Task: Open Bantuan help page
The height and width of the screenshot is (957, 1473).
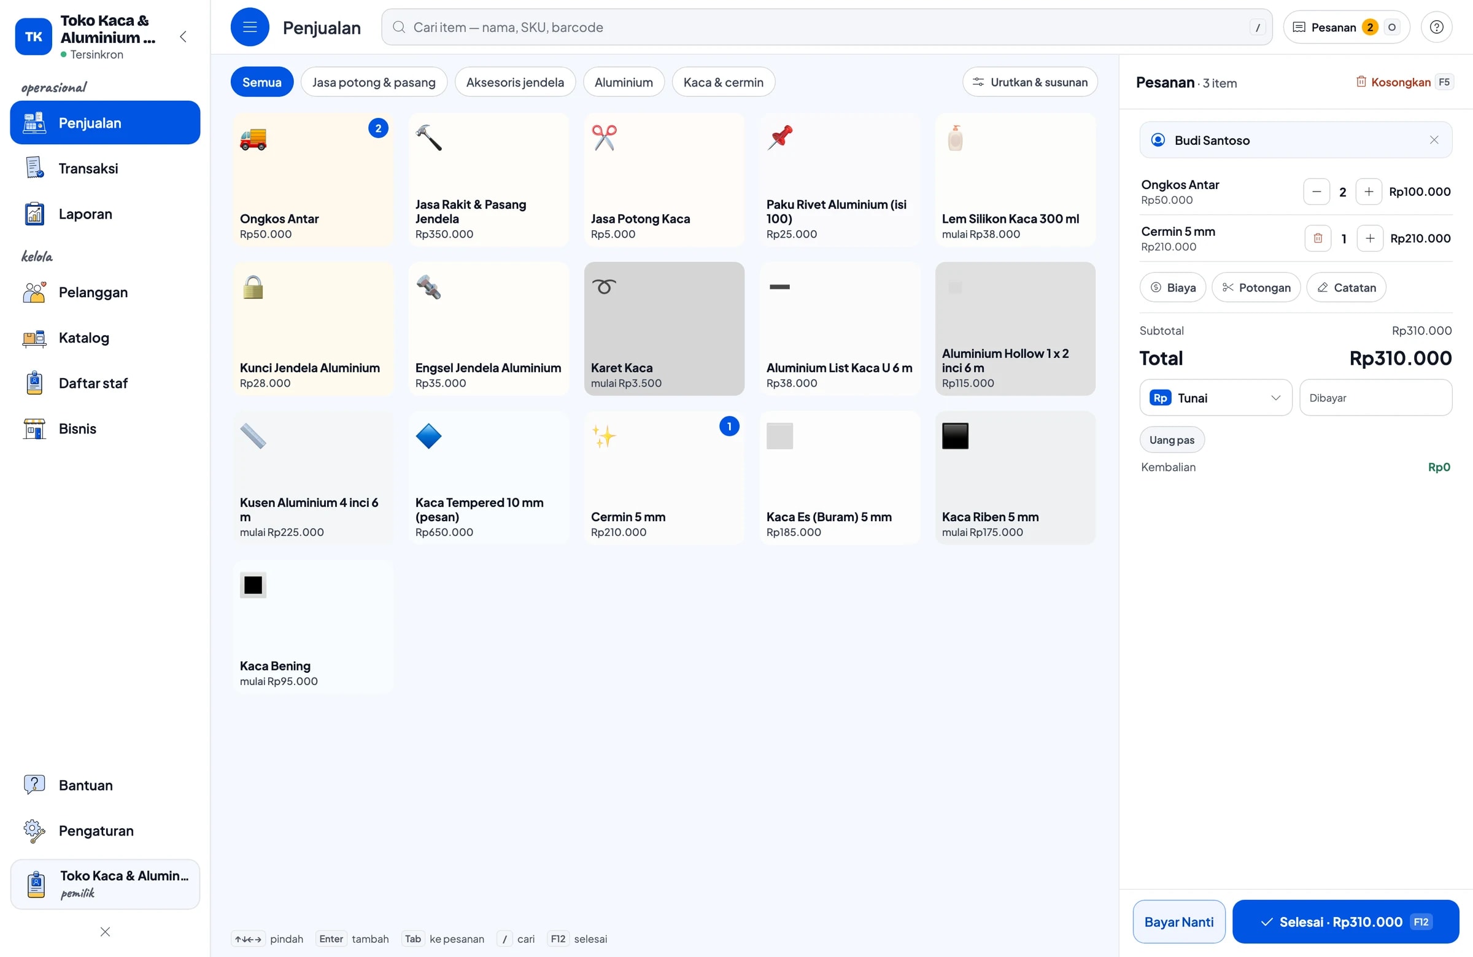Action: pos(105,785)
